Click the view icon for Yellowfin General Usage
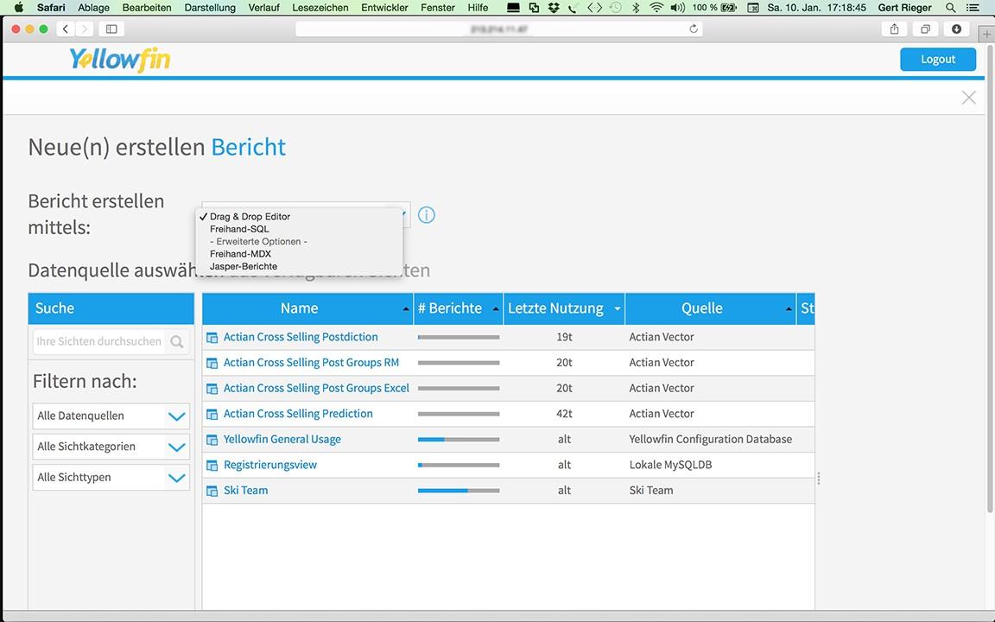Screen dimensions: 995x622 (x=212, y=440)
